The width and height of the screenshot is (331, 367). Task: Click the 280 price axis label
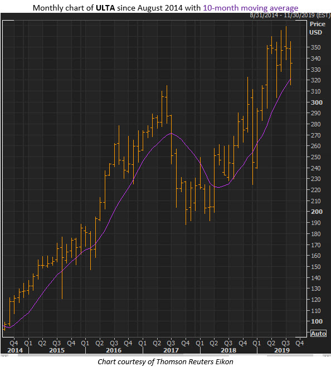[315, 124]
